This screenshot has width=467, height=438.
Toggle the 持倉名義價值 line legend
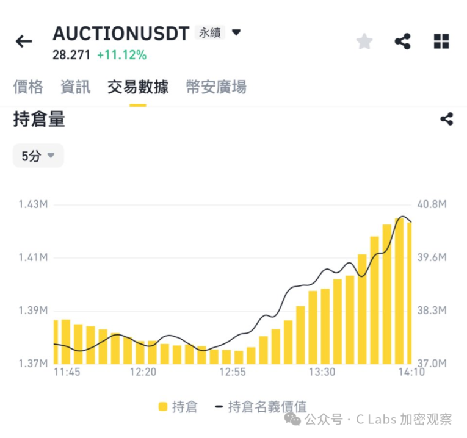click(261, 407)
